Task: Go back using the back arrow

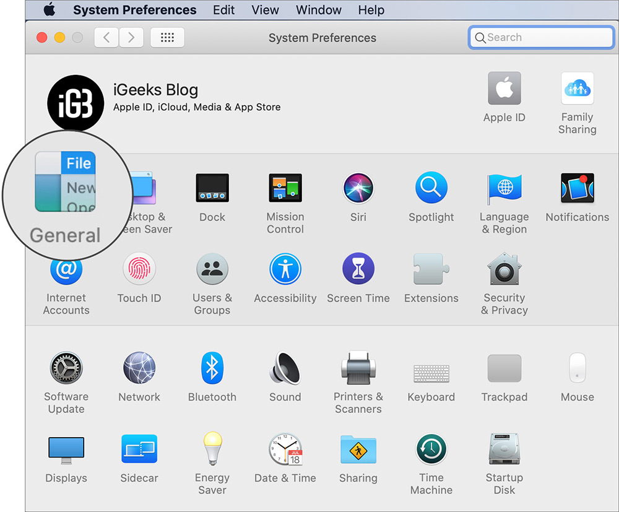Action: 106,37
